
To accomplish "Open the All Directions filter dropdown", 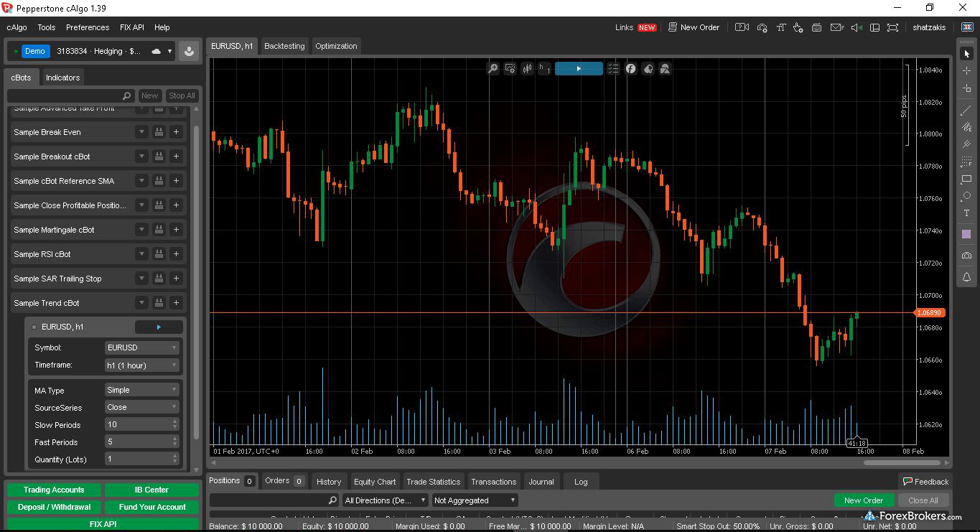I will click(386, 500).
